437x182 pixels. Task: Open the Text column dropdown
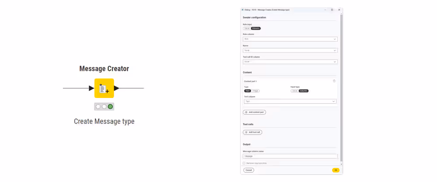click(x=290, y=101)
